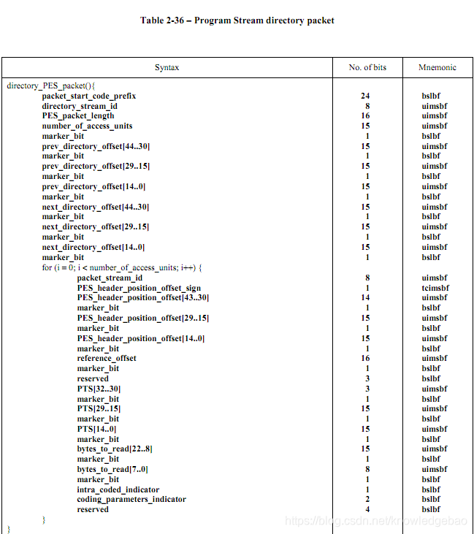Click the "coding_parameters_indicator" field
The height and width of the screenshot is (534, 474).
pos(131,499)
